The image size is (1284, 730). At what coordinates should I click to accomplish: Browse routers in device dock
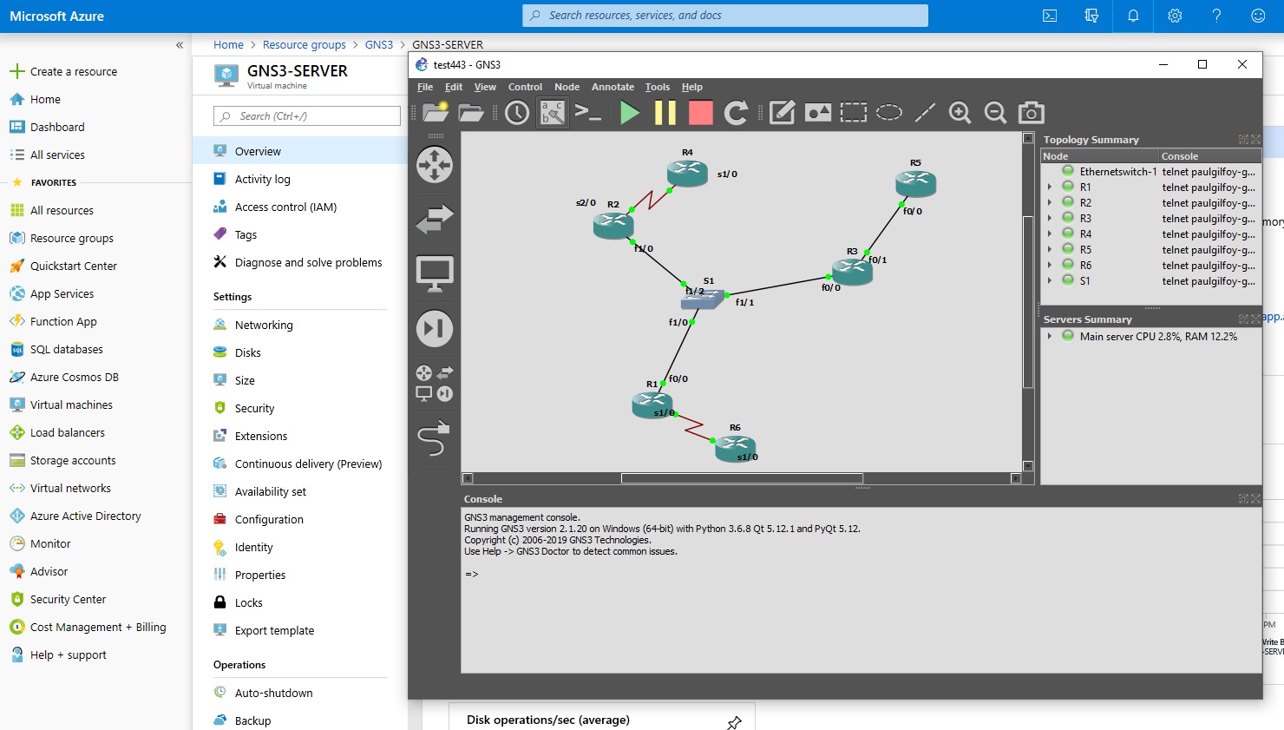(435, 165)
